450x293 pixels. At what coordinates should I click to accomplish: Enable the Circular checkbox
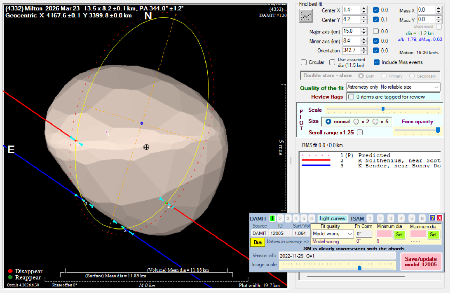click(304, 62)
